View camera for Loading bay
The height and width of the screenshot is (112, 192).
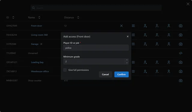coord(181,62)
